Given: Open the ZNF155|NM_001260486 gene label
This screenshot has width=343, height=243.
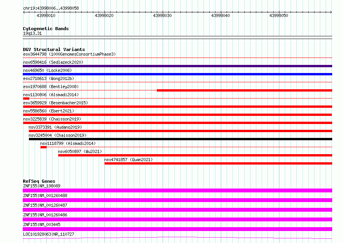Looking at the screenshot, I should (x=45, y=215).
